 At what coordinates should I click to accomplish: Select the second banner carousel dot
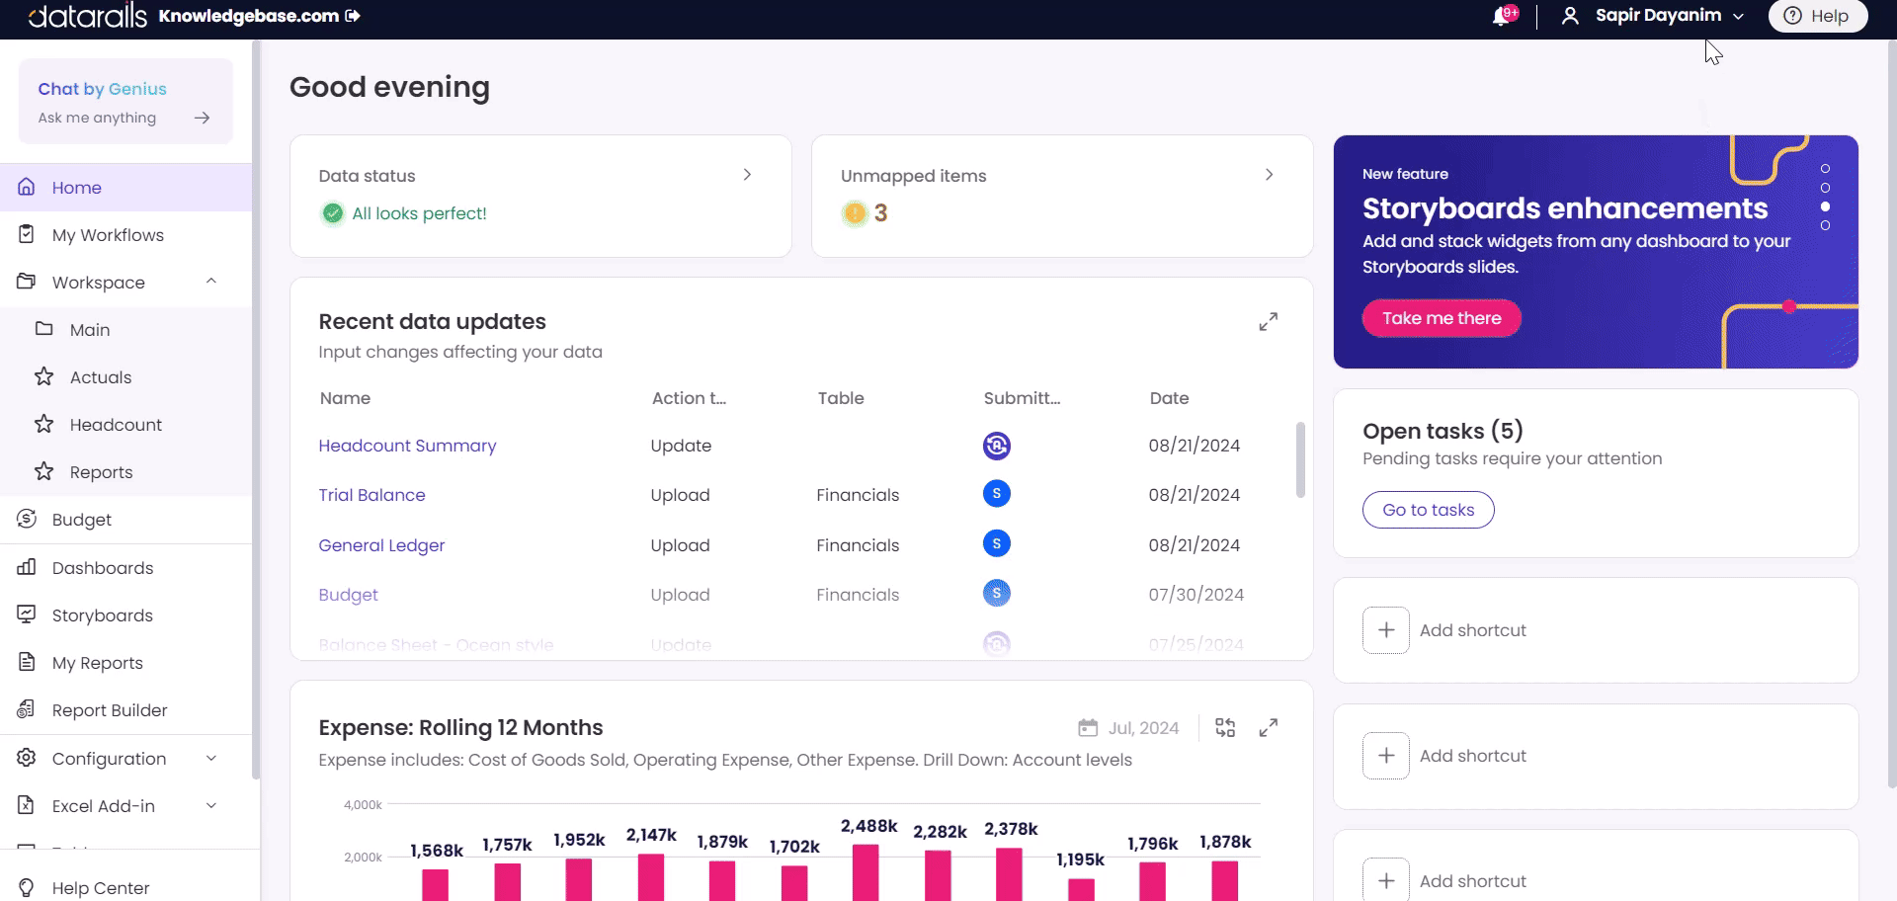point(1825,188)
